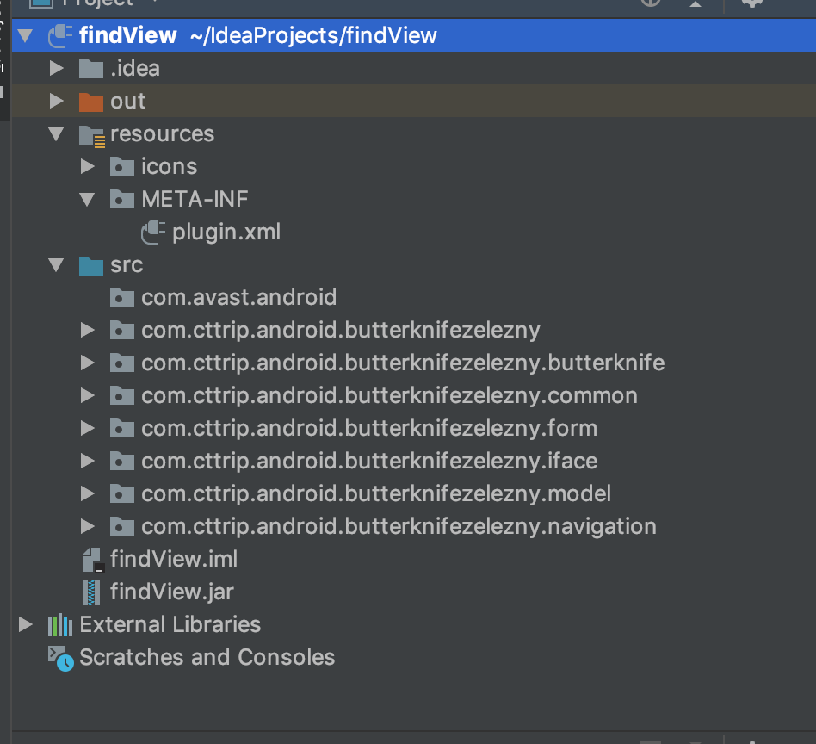Select the butterknifezelezny.model package label
This screenshot has height=744, width=816.
[376, 494]
